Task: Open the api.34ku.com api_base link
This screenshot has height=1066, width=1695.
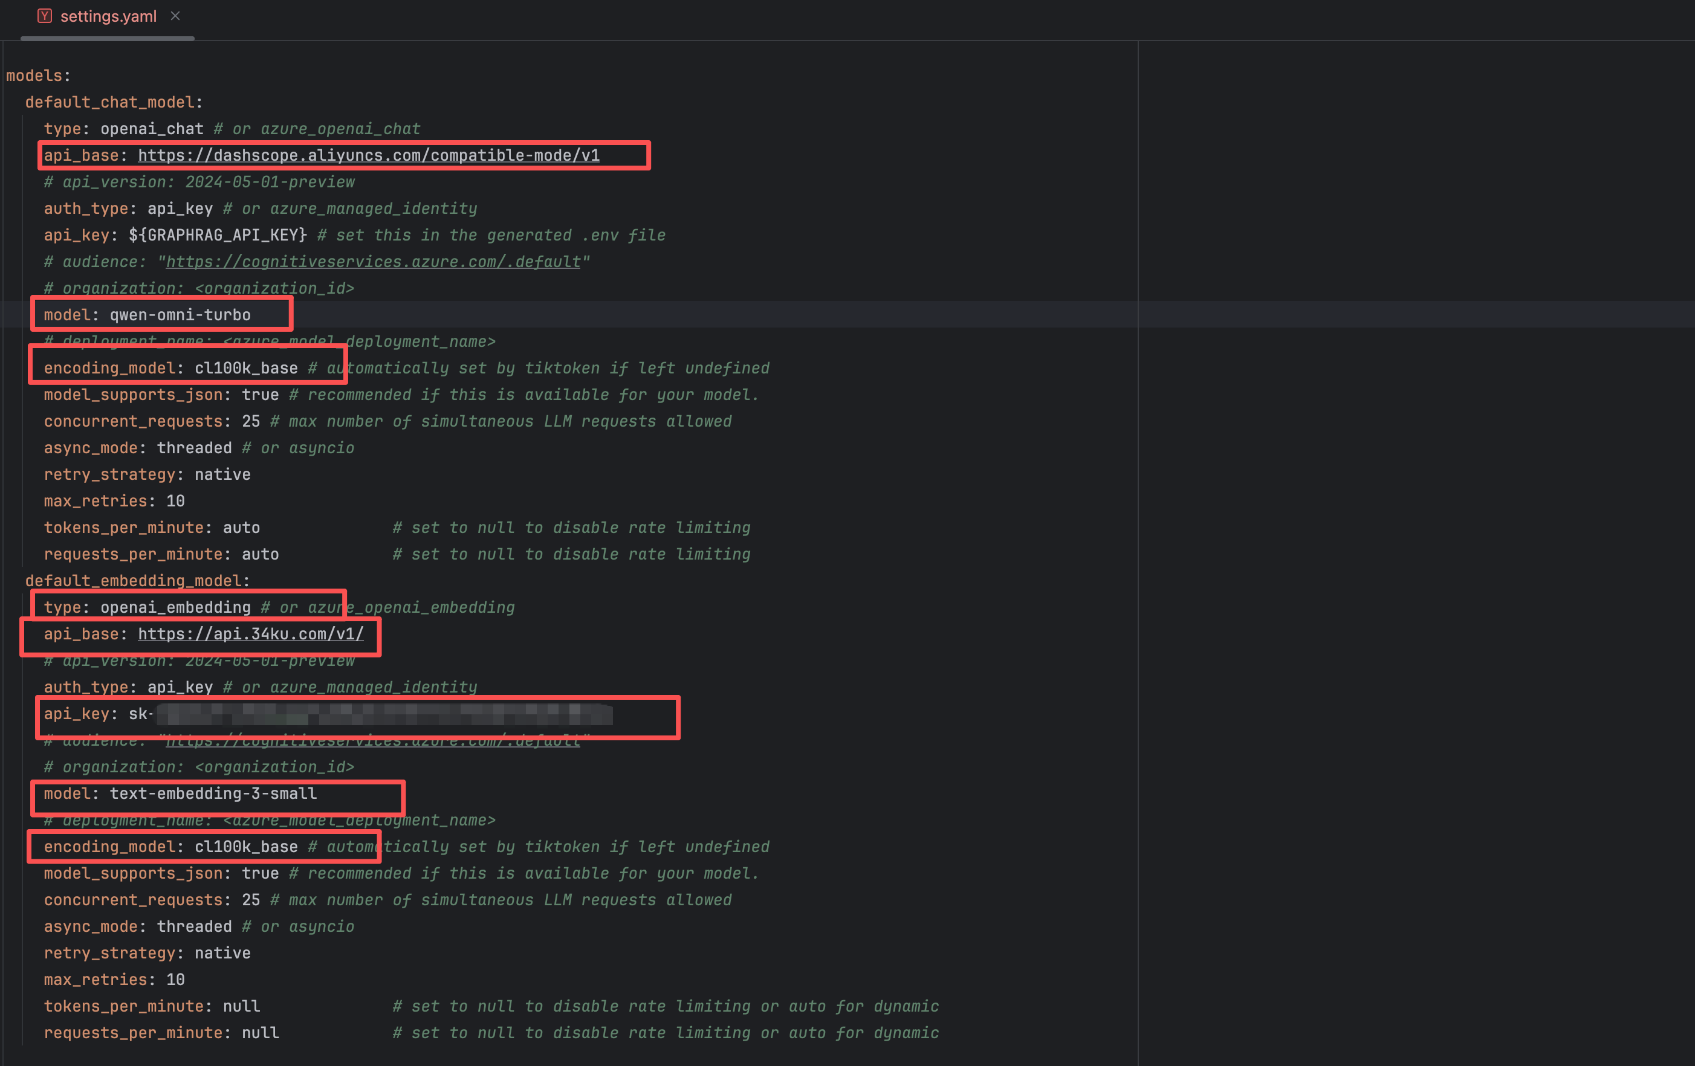Action: coord(250,633)
